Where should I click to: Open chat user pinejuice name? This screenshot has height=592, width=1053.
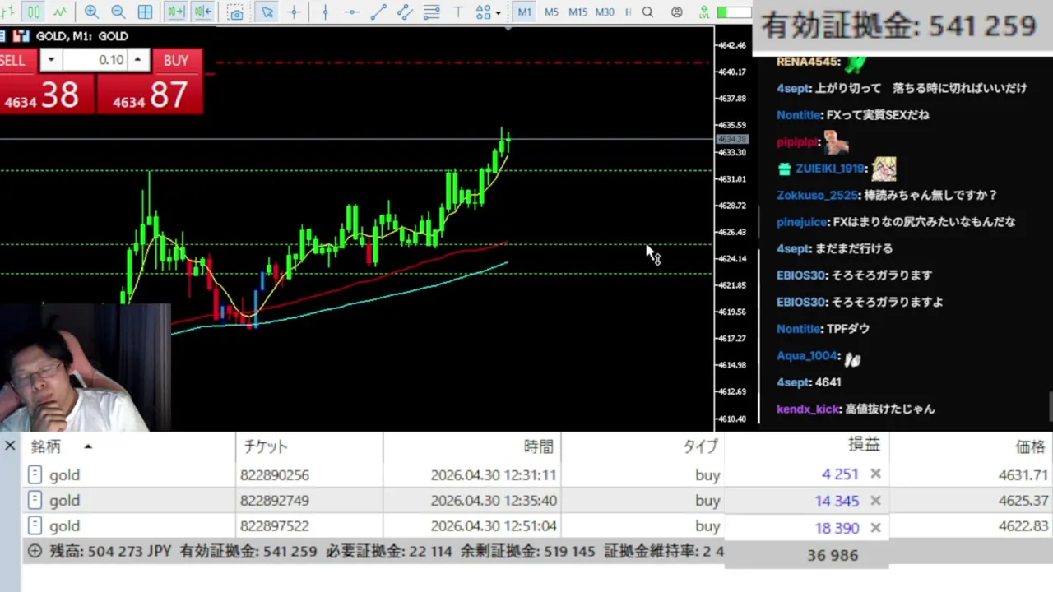click(802, 222)
